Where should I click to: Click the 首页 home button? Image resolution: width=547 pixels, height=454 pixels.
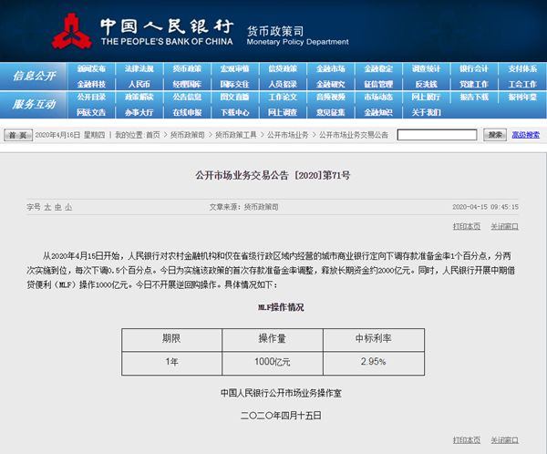tap(18, 135)
